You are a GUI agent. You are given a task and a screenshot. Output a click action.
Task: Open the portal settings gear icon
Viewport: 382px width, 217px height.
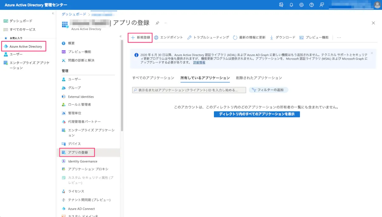(301, 5)
